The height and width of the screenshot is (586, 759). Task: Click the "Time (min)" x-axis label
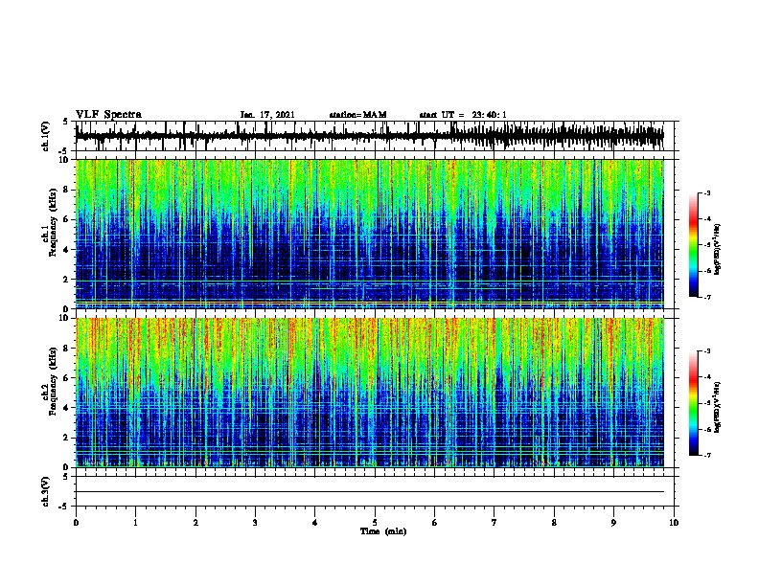coord(383,531)
